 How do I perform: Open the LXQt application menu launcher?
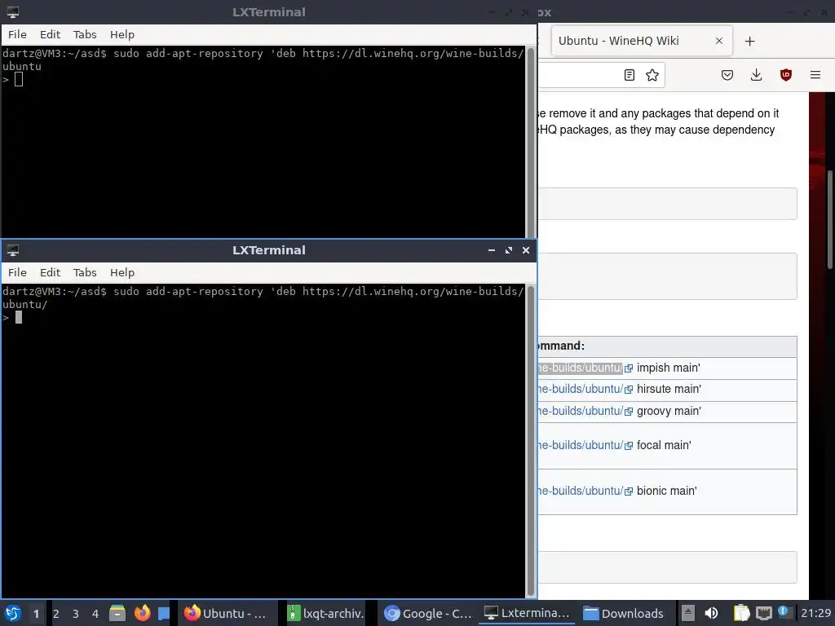(x=13, y=613)
